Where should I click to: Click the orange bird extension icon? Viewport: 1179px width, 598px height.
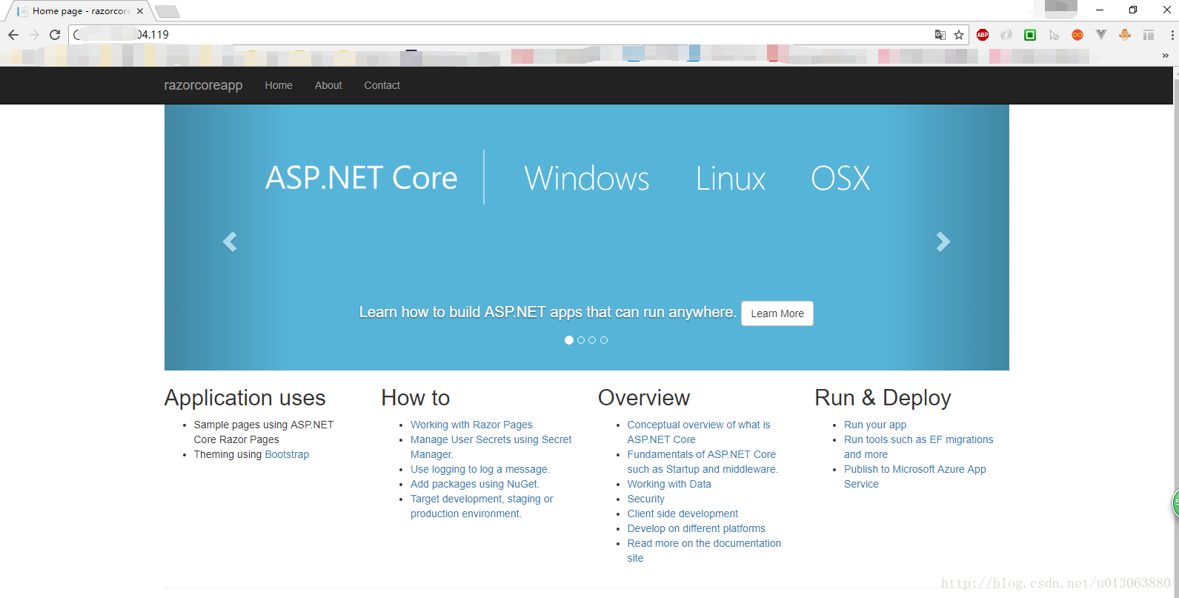point(1125,35)
